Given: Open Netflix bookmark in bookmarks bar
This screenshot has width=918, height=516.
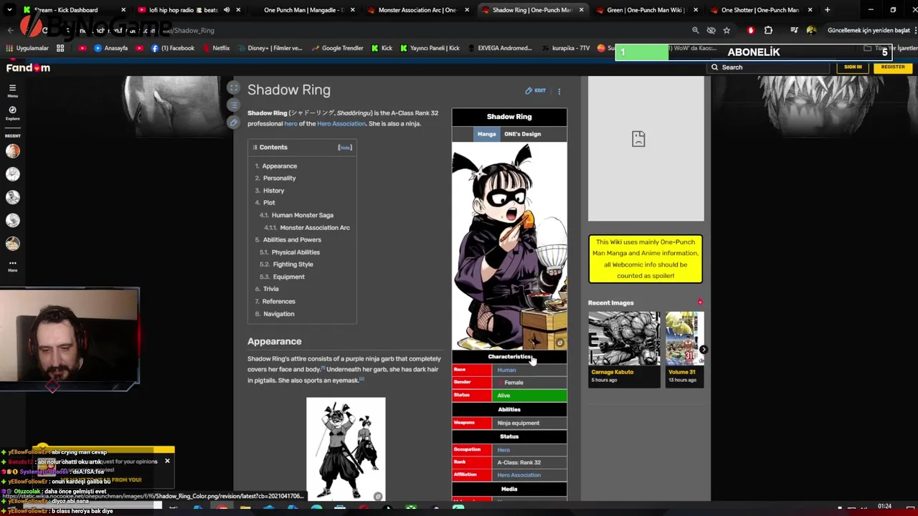Looking at the screenshot, I should (217, 48).
